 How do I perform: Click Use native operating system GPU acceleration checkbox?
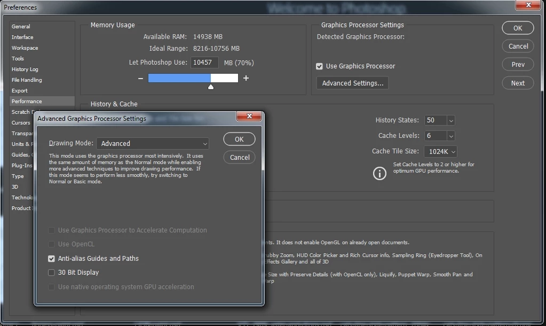click(51, 287)
